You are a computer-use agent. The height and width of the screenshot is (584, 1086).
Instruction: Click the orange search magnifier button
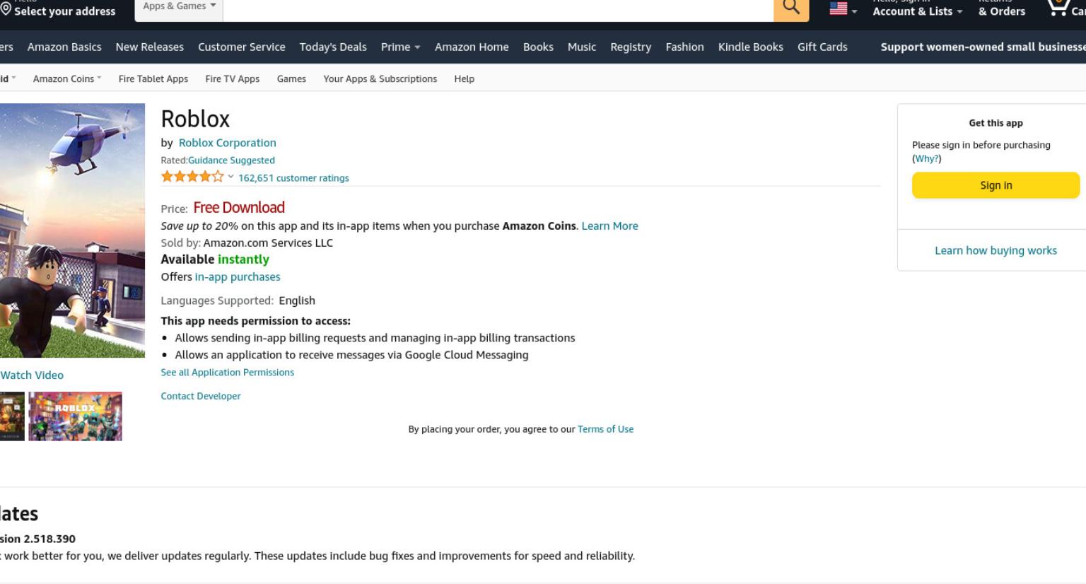point(791,8)
